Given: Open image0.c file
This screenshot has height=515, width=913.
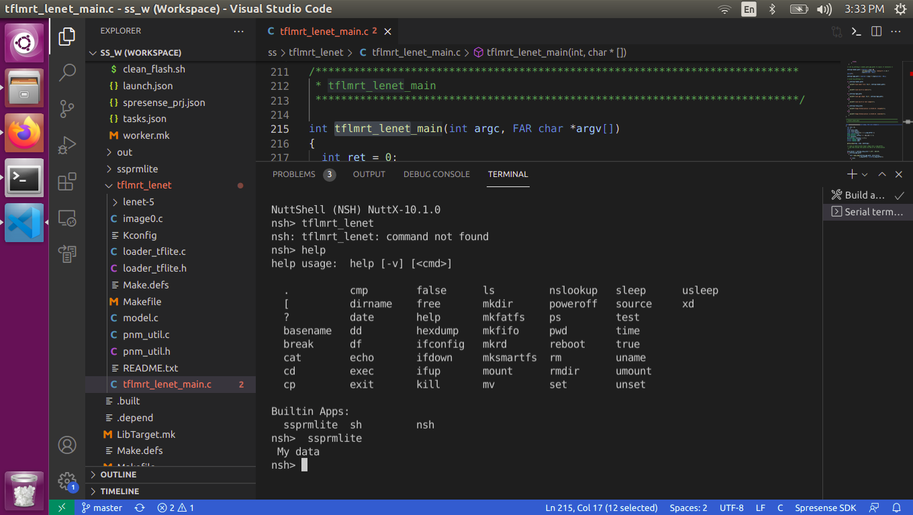Looking at the screenshot, I should [171, 219].
